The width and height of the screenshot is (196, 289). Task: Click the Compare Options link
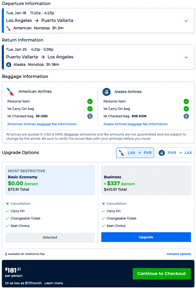pyautogui.click(x=179, y=254)
